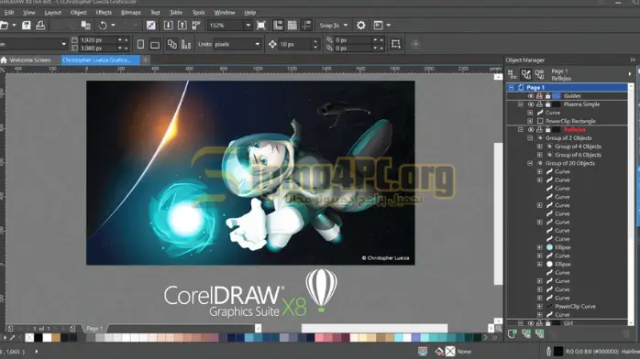640x359 pixels.
Task: Toggle the Show rulers icon
Action: click(278, 26)
